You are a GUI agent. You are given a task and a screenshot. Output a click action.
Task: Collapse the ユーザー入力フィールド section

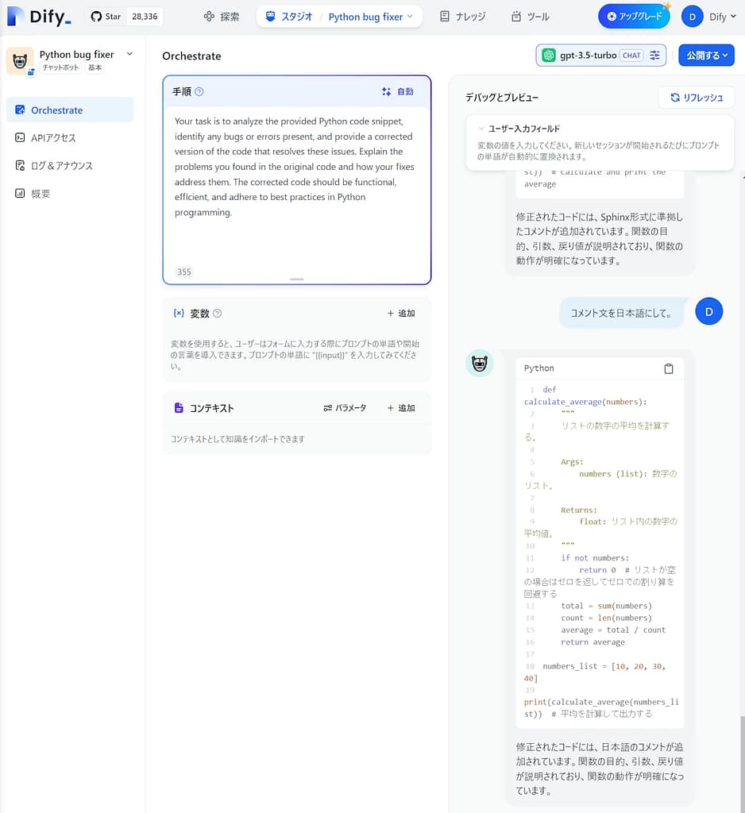481,129
